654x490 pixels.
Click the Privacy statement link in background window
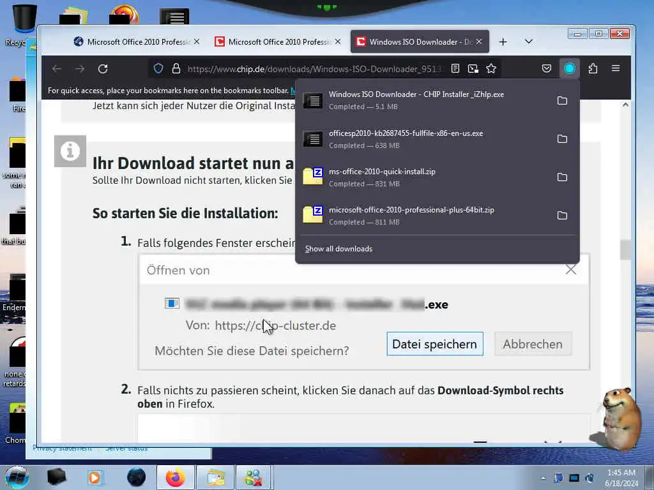tap(62, 449)
